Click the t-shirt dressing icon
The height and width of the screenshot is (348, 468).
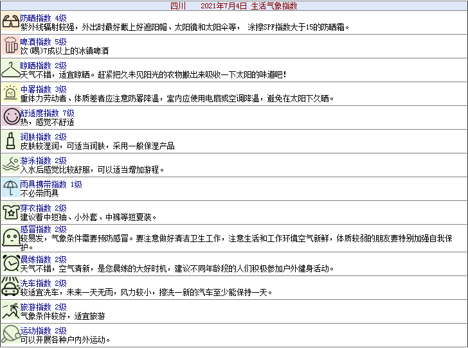pyautogui.click(x=10, y=212)
